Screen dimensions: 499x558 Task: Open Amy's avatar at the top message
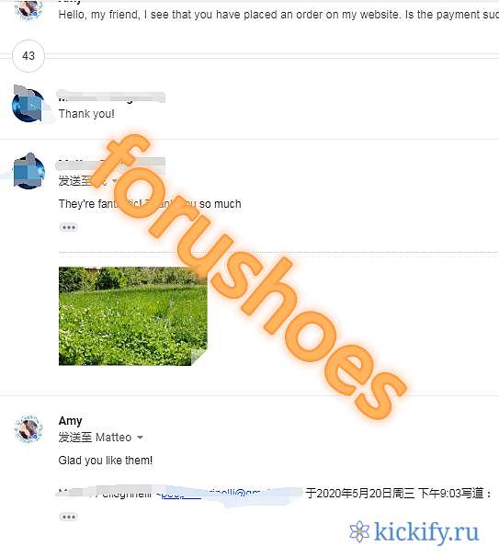(x=28, y=9)
